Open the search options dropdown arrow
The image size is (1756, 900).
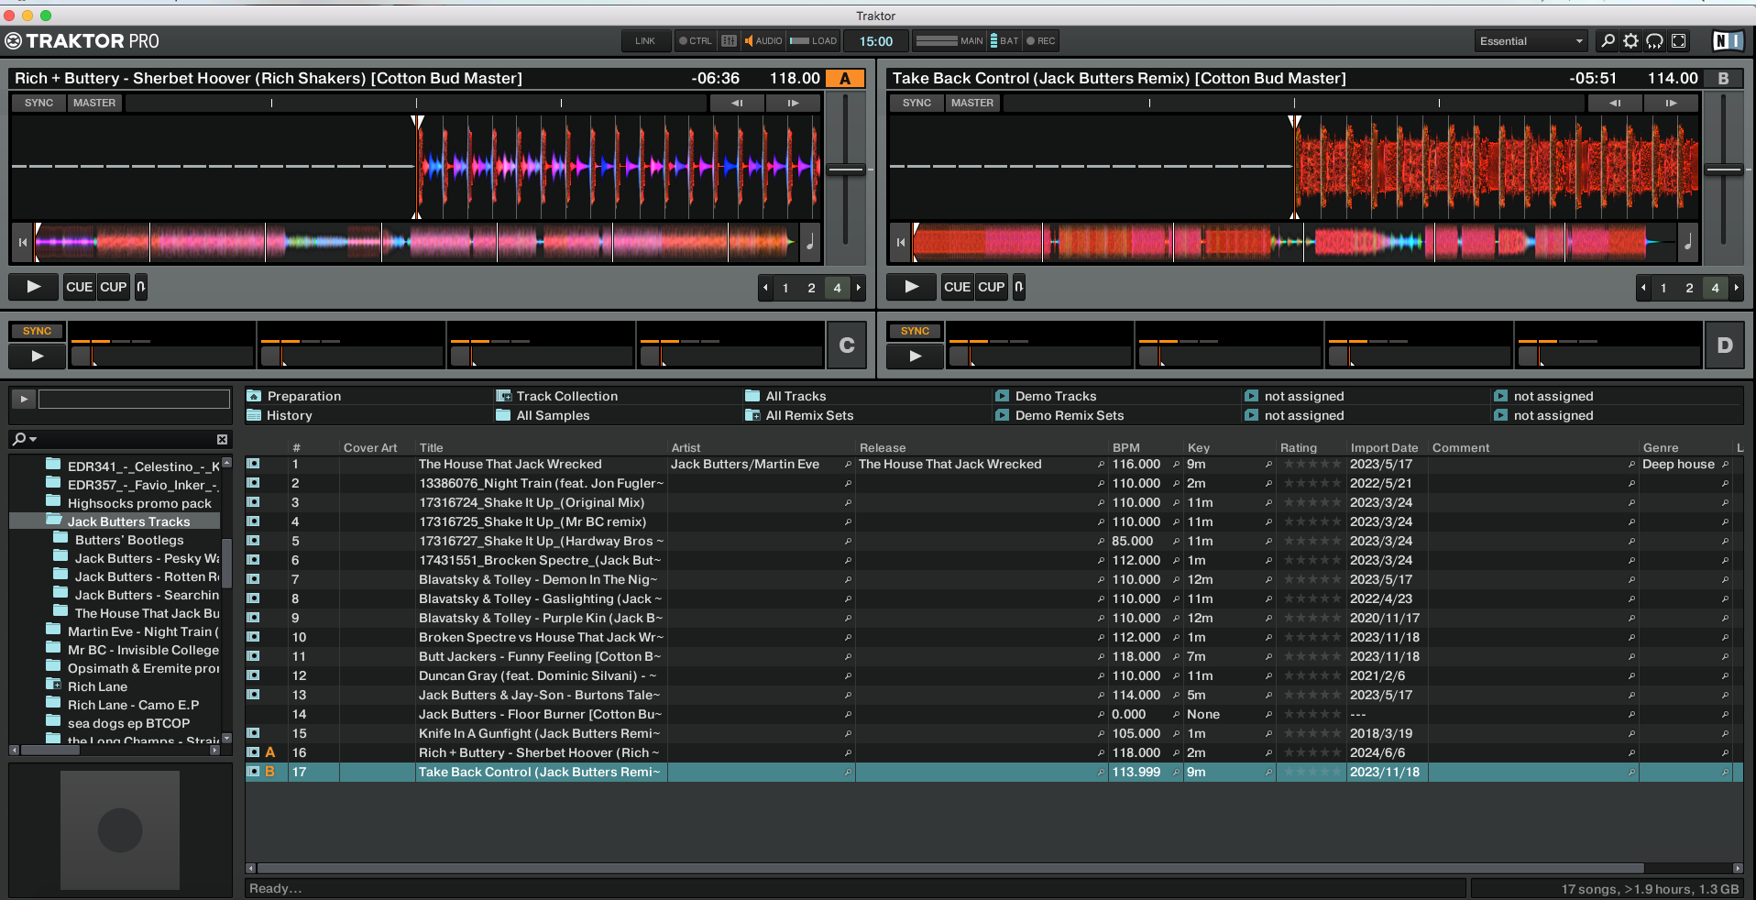pos(33,439)
